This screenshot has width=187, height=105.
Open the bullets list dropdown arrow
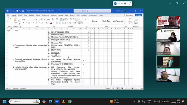click(59, 19)
